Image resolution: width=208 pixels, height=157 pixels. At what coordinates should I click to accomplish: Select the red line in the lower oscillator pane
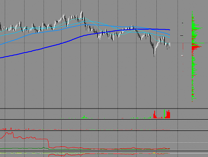(49, 143)
